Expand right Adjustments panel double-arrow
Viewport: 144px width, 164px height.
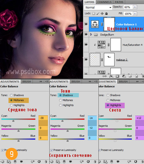coord(137,82)
